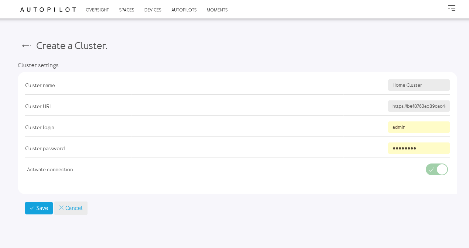
Task: Click the Cluster name input field
Action: point(419,85)
